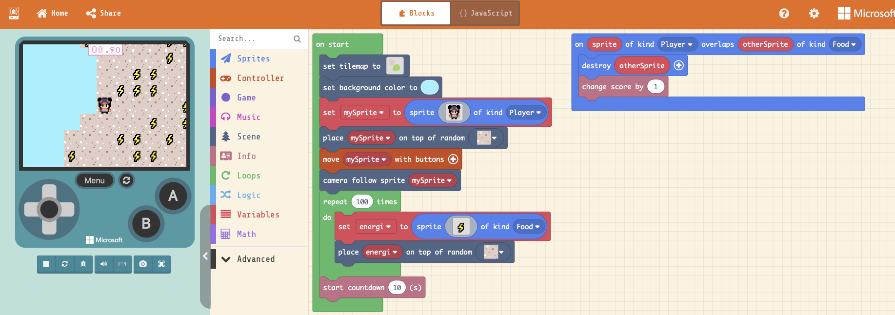Click the toolbox search field
Image resolution: width=895 pixels, height=315 pixels.
254,39
